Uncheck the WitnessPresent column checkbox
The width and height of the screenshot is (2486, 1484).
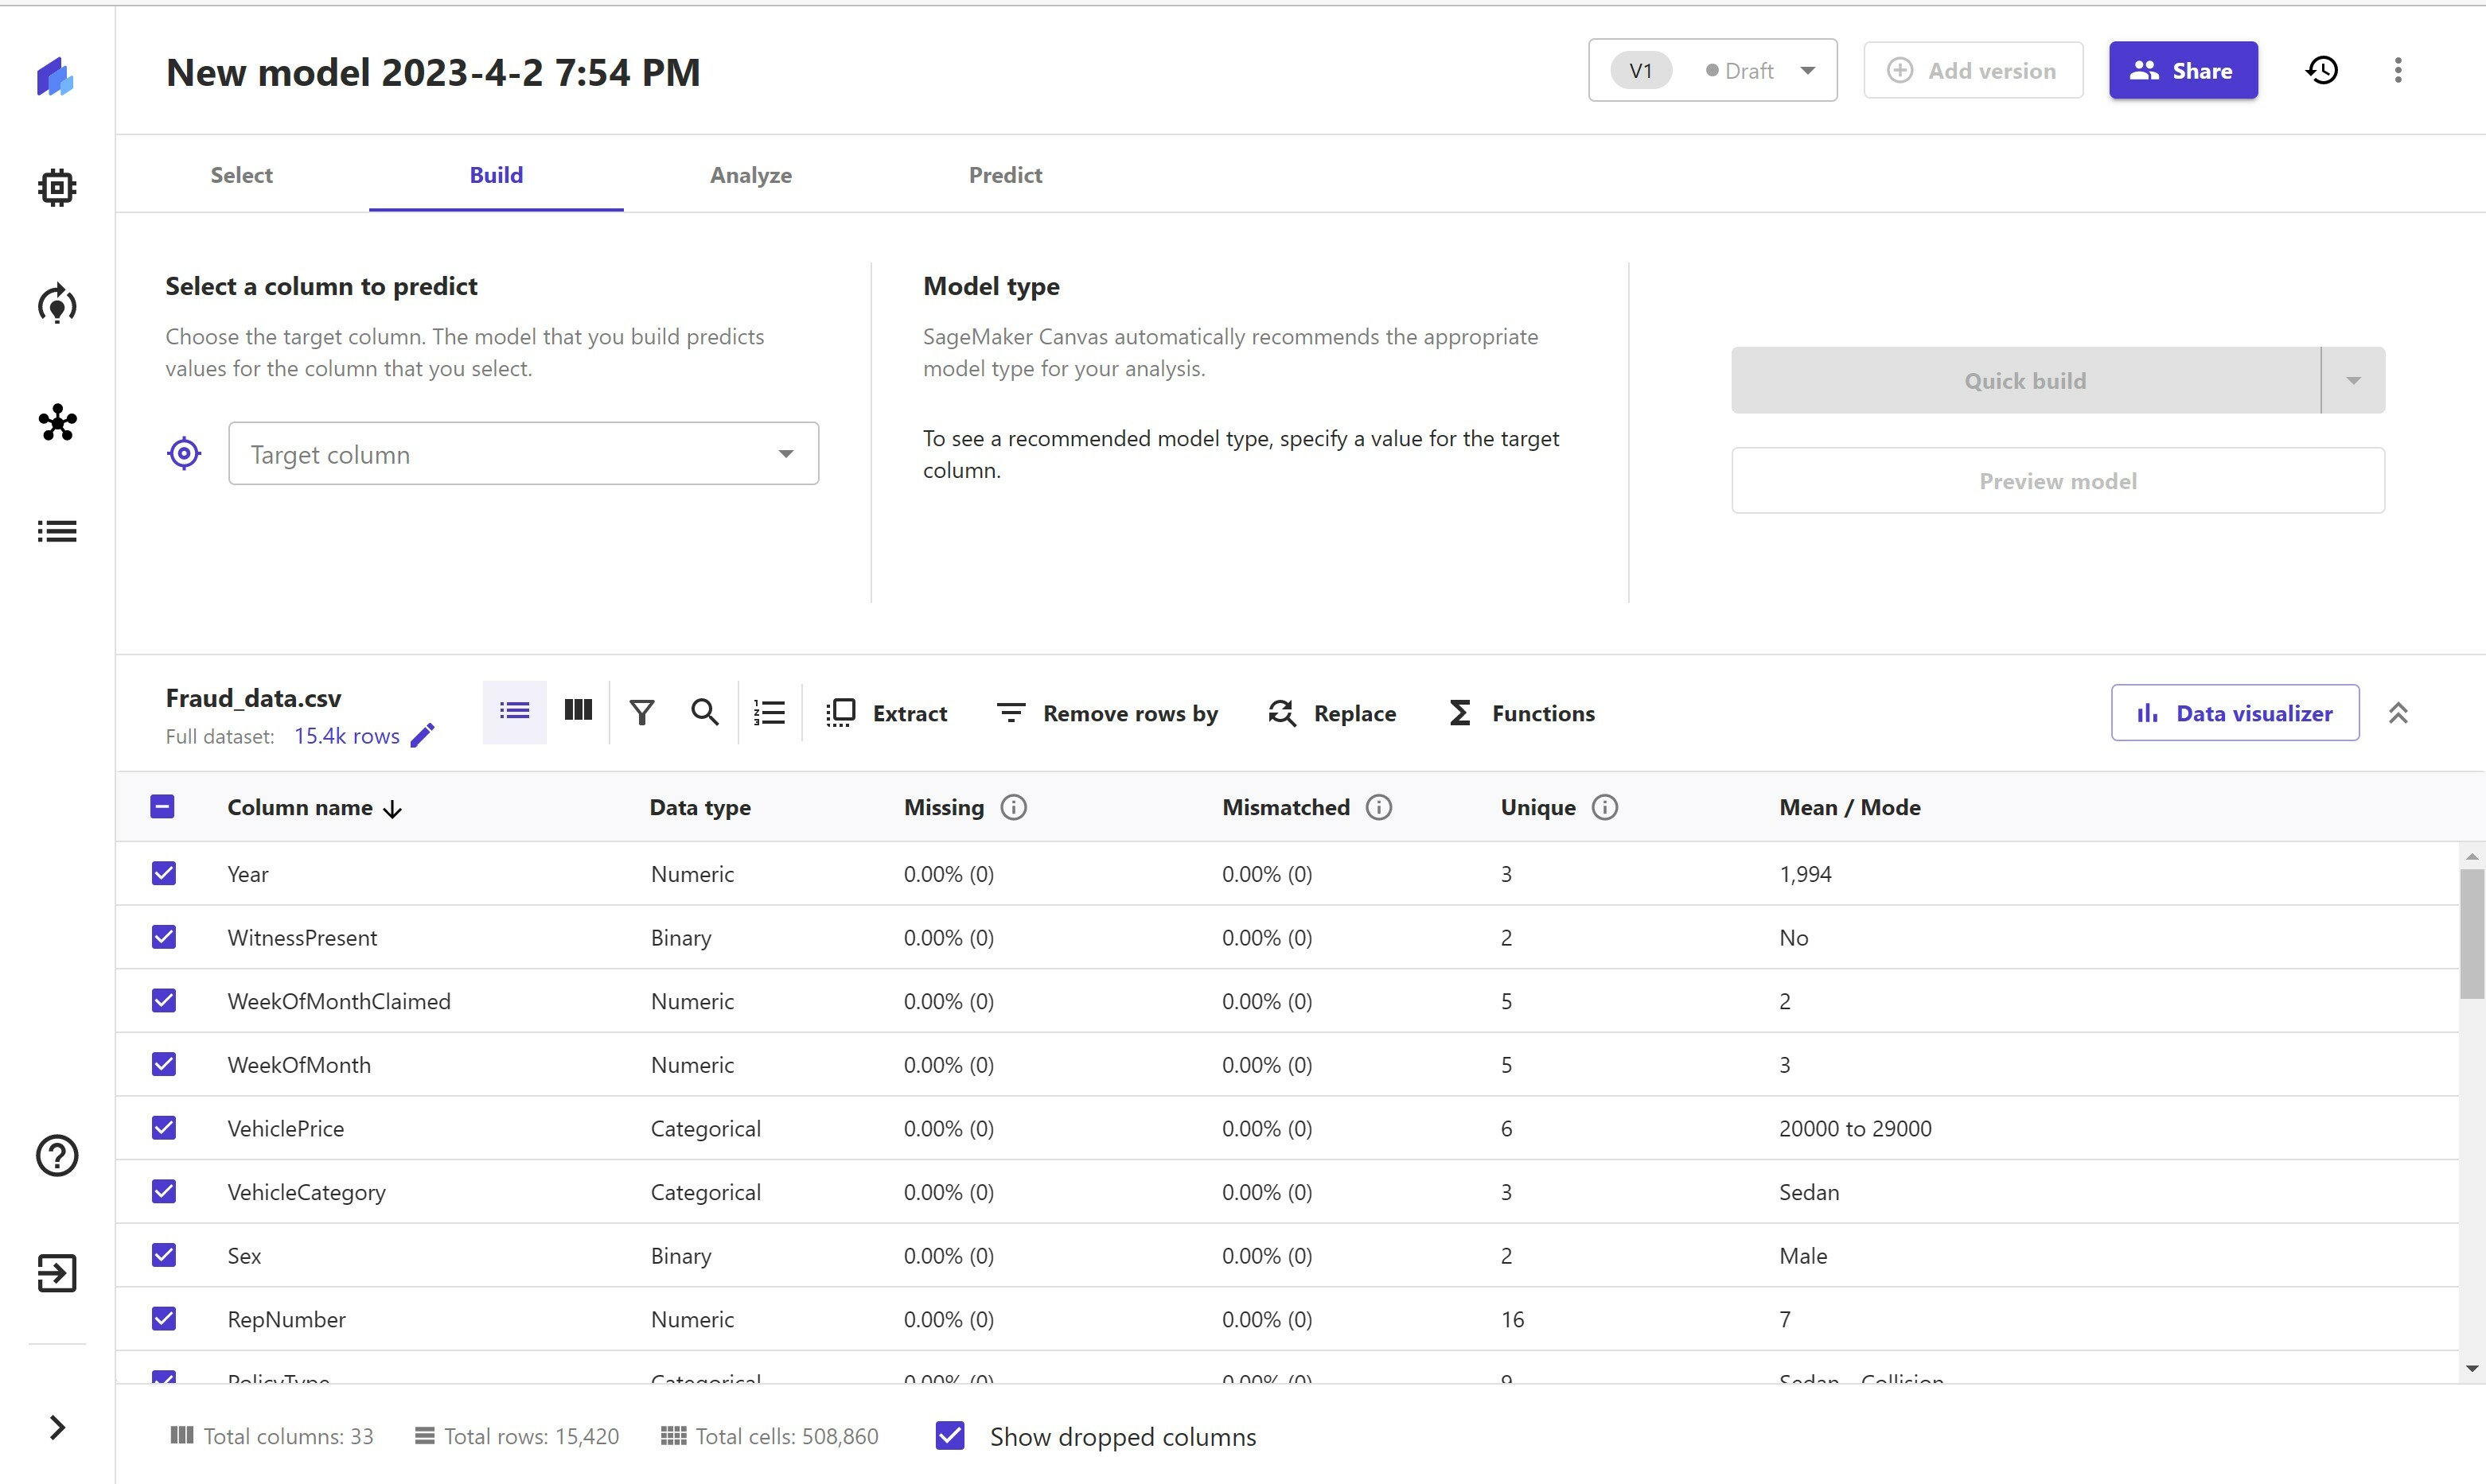pos(164,937)
